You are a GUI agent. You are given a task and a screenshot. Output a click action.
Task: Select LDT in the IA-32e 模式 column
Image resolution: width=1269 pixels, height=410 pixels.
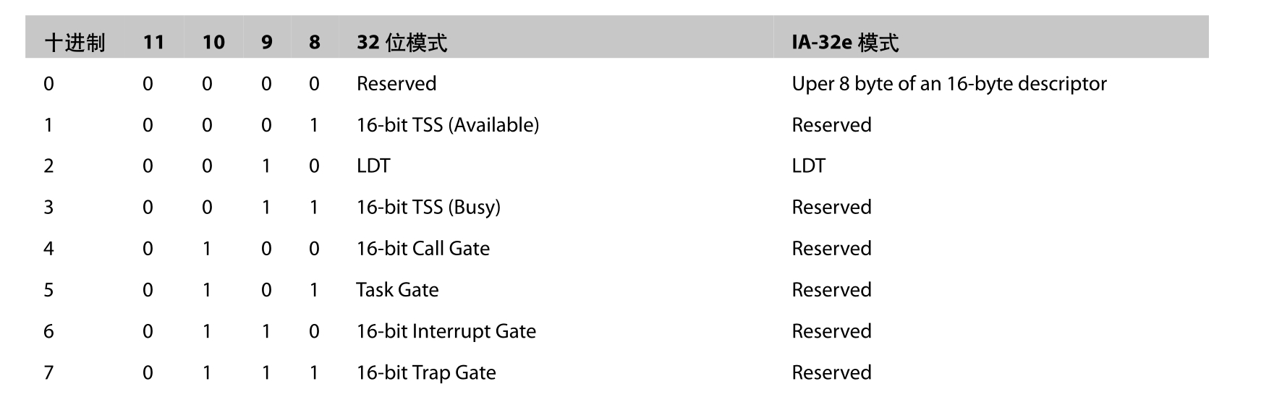point(808,166)
